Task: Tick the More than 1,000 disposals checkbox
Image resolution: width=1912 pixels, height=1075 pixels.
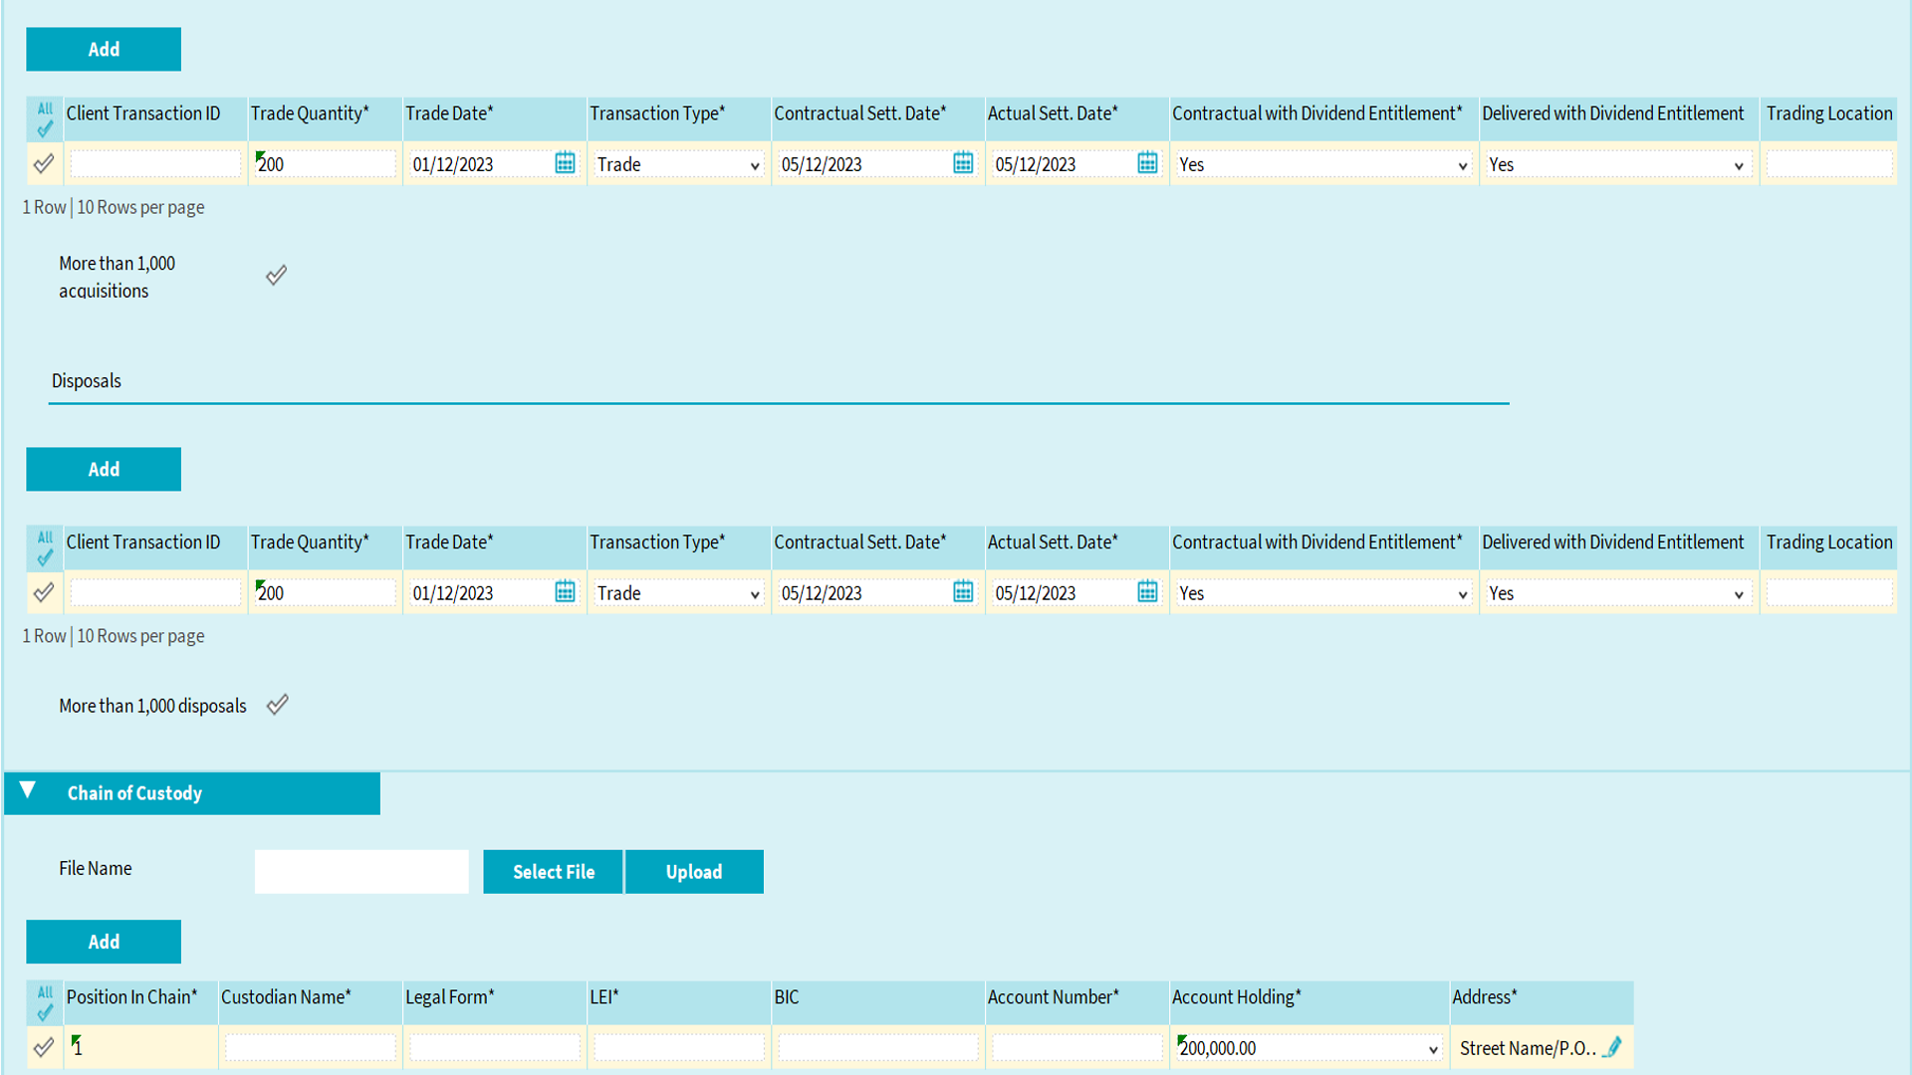Action: 278,705
